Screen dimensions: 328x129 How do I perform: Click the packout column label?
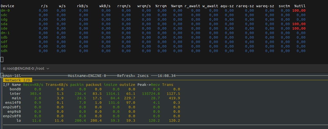(94, 85)
